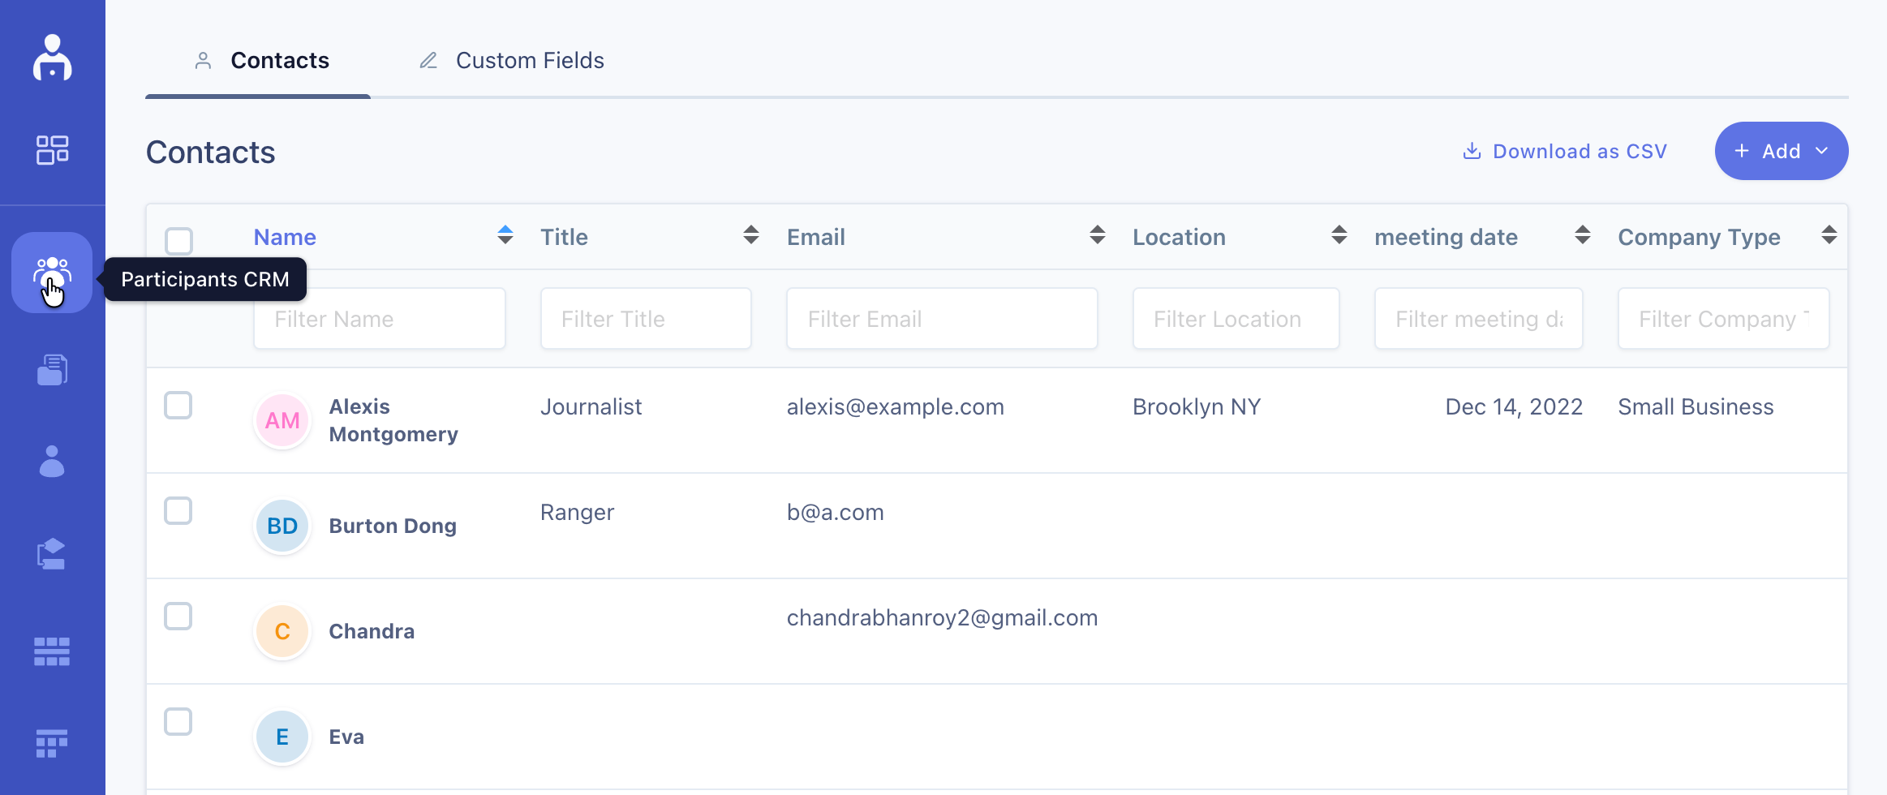Viewport: 1887px width, 795px height.
Task: Sort contacts by meeting date column arrows
Action: click(x=1583, y=235)
